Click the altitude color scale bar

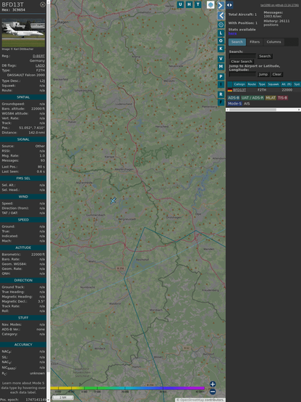click(127, 388)
